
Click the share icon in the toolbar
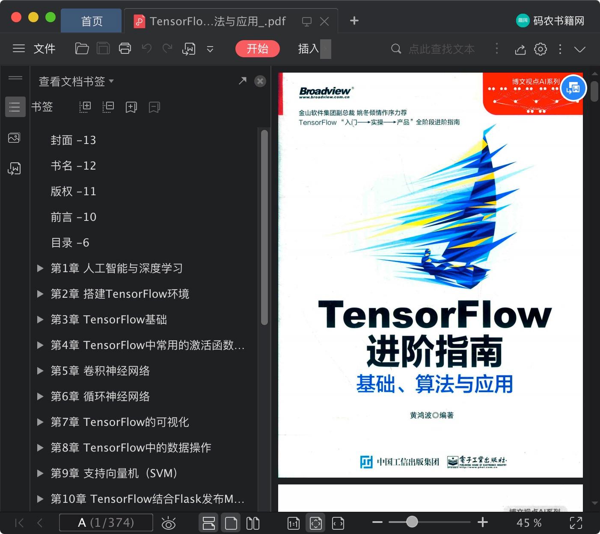click(x=520, y=49)
